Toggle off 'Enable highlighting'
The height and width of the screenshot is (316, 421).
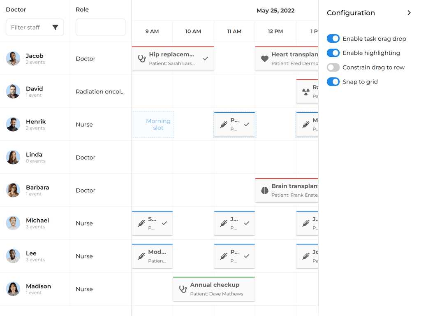[333, 53]
